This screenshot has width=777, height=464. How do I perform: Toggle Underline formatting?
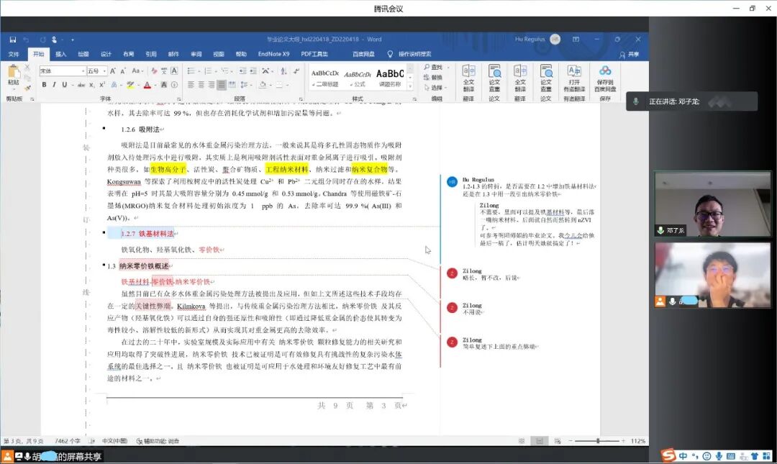click(65, 85)
